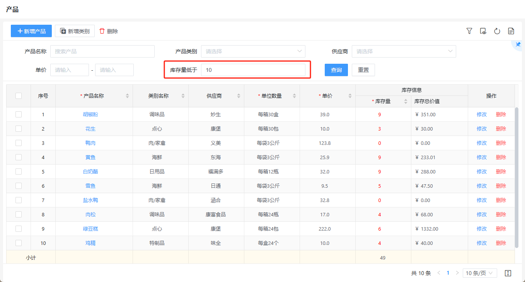The width and height of the screenshot is (525, 282).
Task: Select all rows with header checkbox
Action: [19, 96]
